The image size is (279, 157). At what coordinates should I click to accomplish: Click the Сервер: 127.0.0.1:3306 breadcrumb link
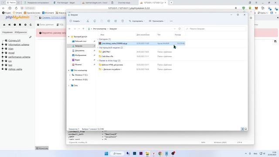tap(54, 17)
